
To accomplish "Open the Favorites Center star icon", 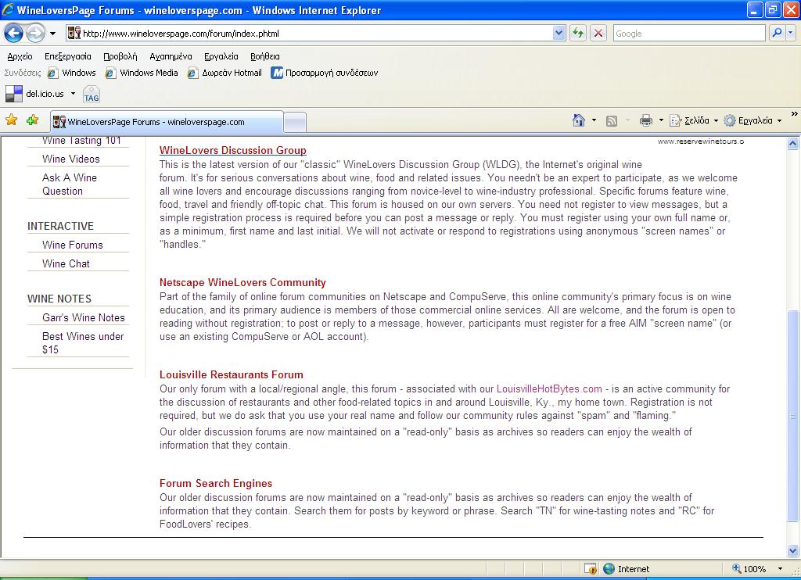I will tap(11, 120).
